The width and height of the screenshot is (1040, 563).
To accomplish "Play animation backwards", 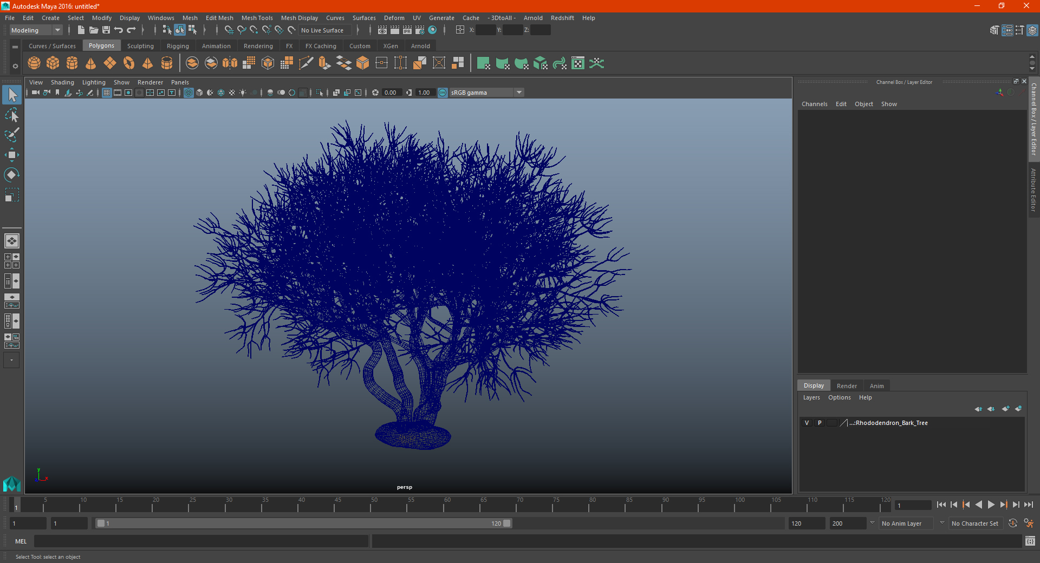I will click(978, 505).
